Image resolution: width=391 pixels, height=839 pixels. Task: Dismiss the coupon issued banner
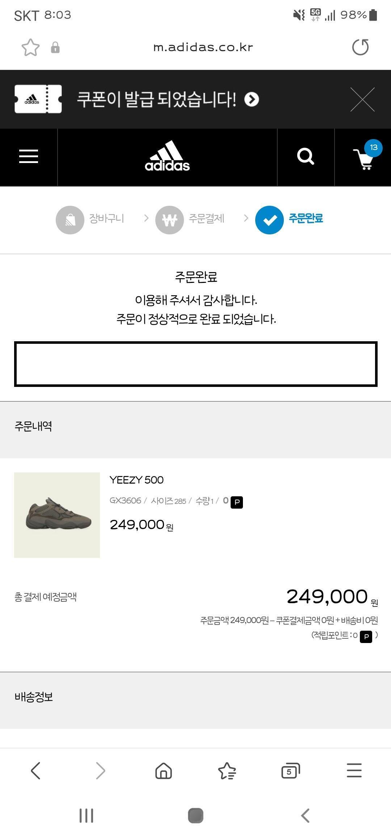[x=362, y=99]
